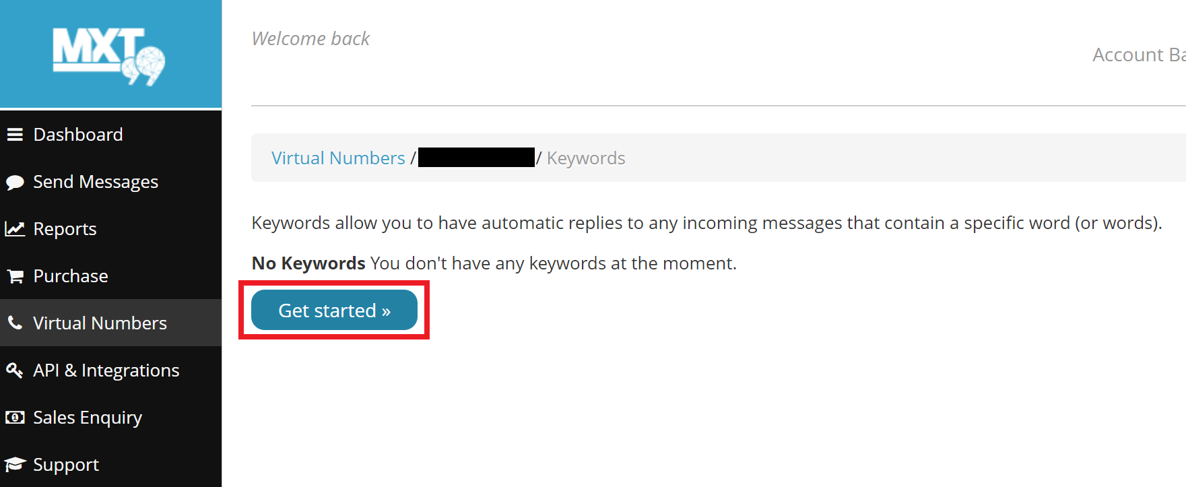Click the Purchase shopping cart icon
Image resolution: width=1186 pixels, height=487 pixels.
pyautogui.click(x=15, y=275)
